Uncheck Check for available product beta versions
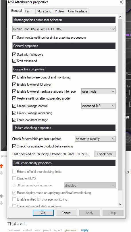Viewport: 131px width, 232px height. 14,146
